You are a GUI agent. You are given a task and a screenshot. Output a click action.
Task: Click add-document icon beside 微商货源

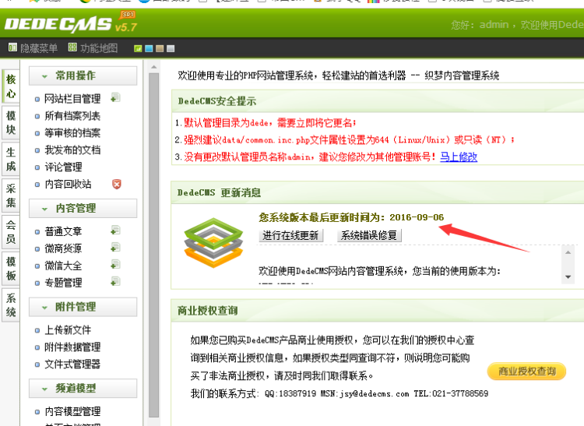(115, 247)
